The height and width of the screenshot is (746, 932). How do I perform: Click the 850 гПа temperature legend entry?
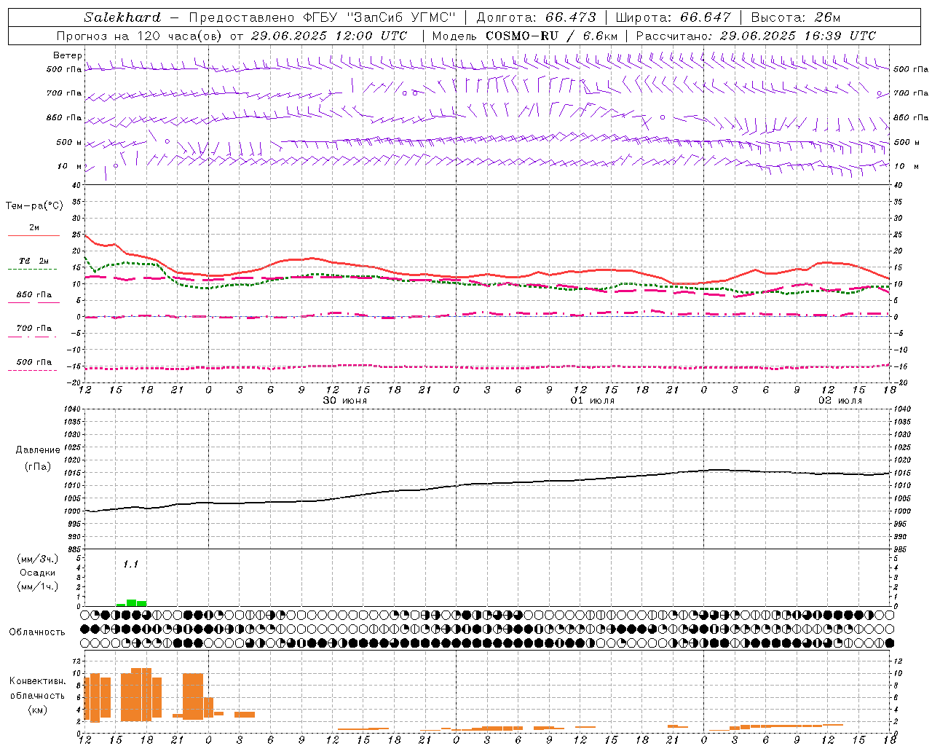[34, 295]
